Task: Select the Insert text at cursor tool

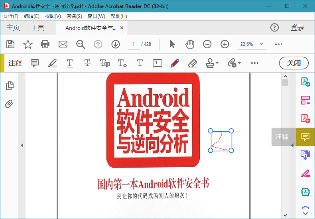Action: pyautogui.click(x=122, y=63)
